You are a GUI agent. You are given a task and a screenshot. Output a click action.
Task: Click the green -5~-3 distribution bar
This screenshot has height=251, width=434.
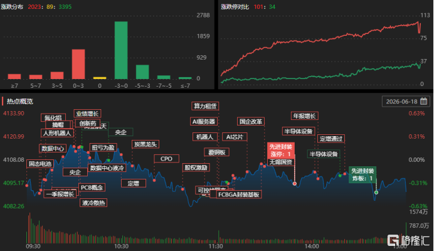(142, 72)
